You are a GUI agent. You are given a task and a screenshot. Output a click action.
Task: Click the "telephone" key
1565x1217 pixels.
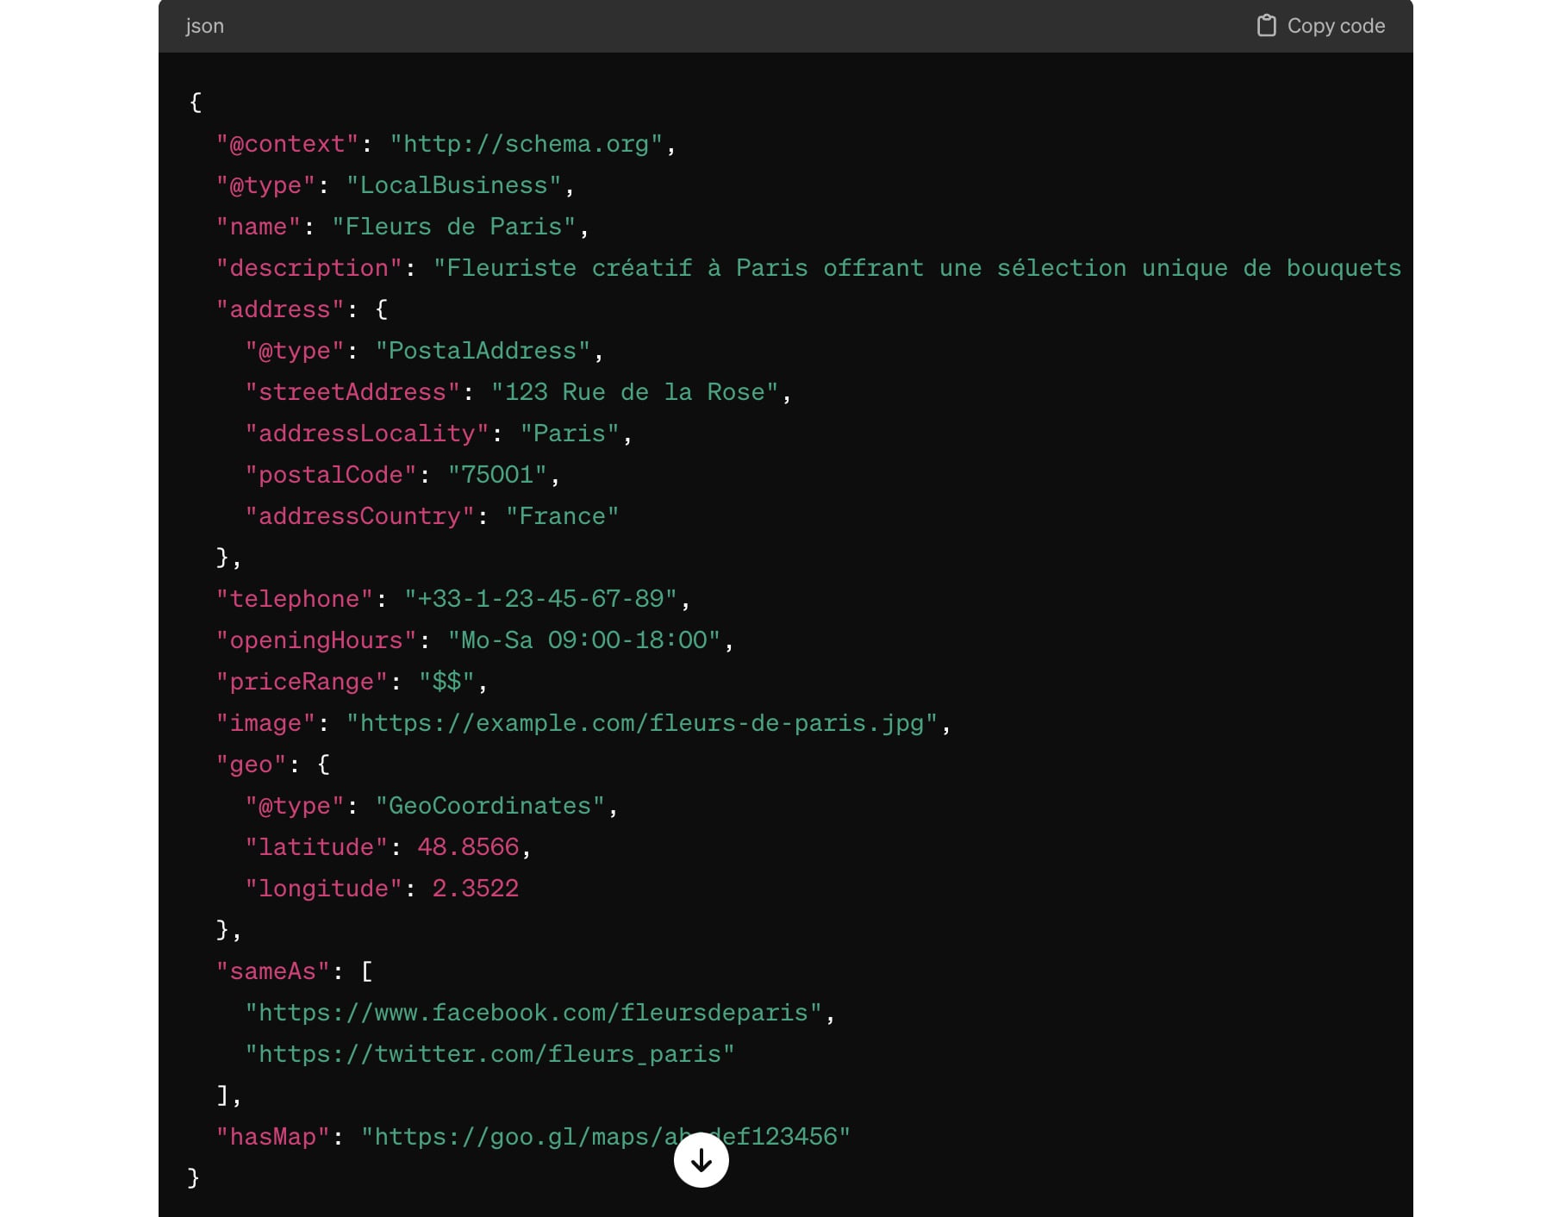click(295, 599)
